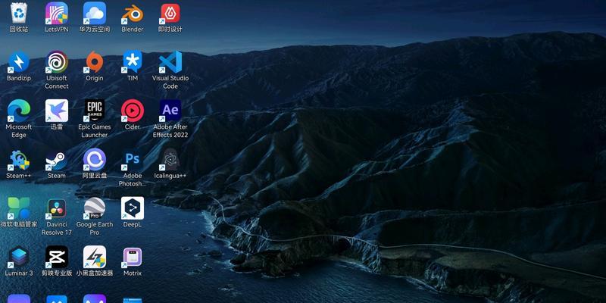Select the Steam++ shortcut icon
Screen dimensions: 606x303
pos(18,160)
